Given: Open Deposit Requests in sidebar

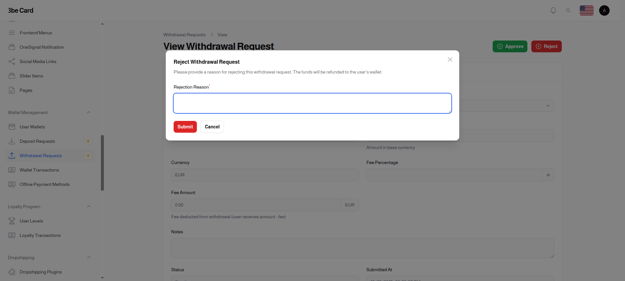Looking at the screenshot, I should pos(50,141).
